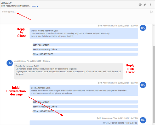The width and height of the screenshot is (155, 125).
Task: Open the settings gear icon
Action: (140, 5)
